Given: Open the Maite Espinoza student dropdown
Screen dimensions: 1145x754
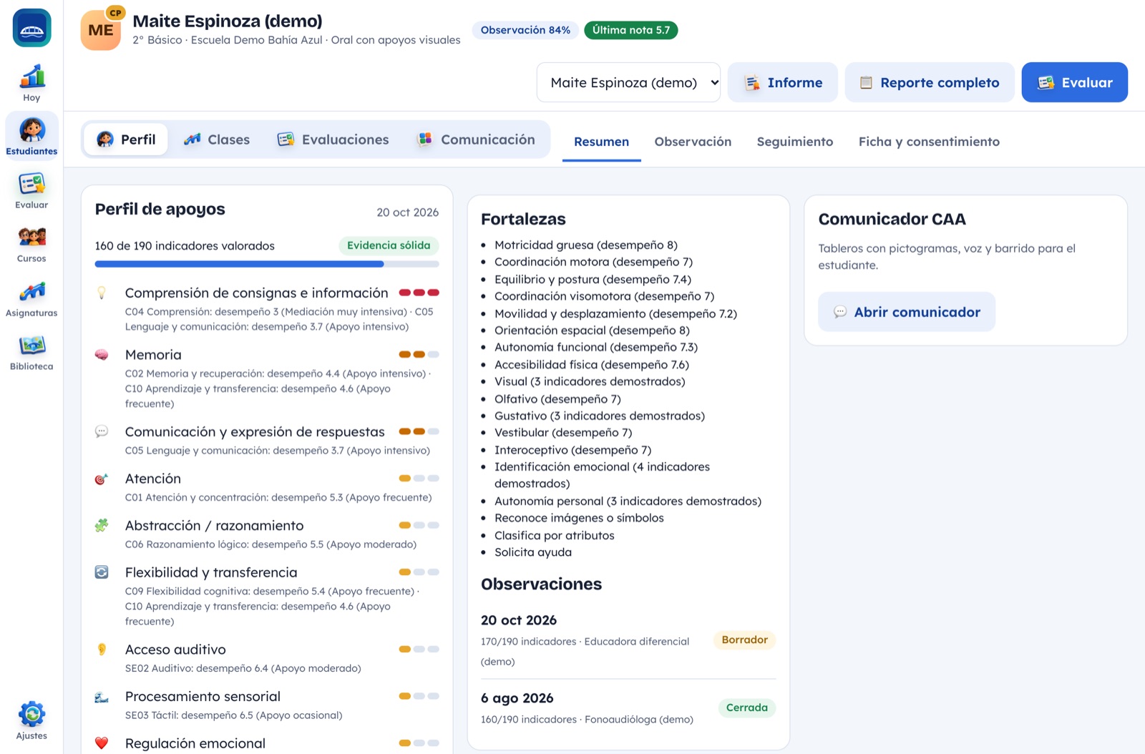Looking at the screenshot, I should tap(628, 82).
